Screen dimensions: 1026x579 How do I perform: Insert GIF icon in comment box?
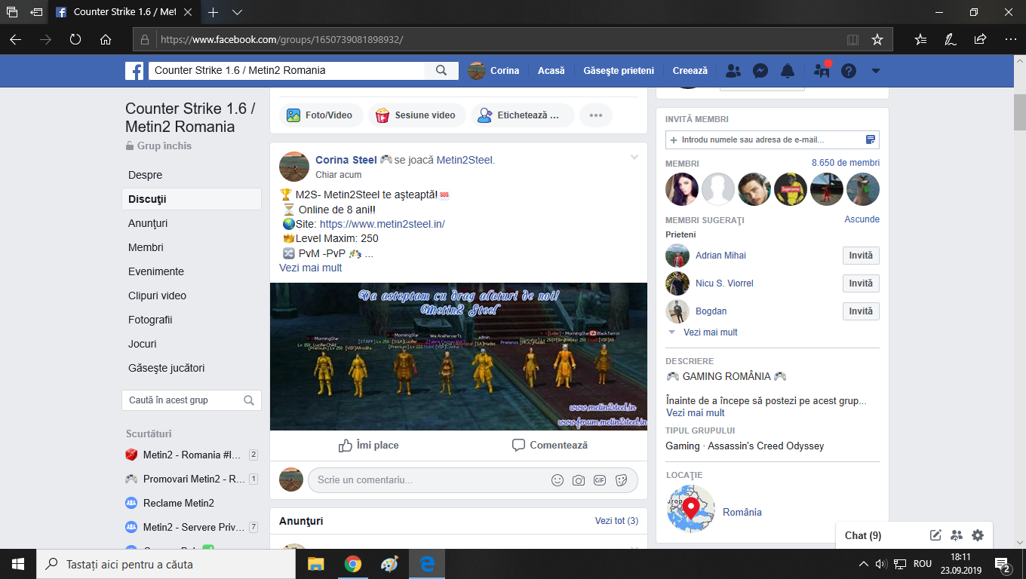[600, 480]
